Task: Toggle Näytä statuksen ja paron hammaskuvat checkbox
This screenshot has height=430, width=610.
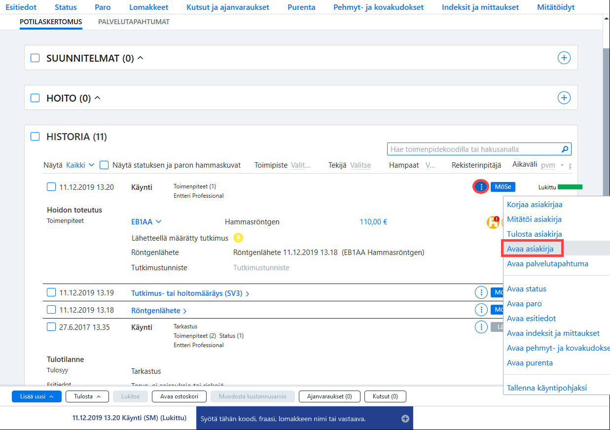Action: (104, 165)
